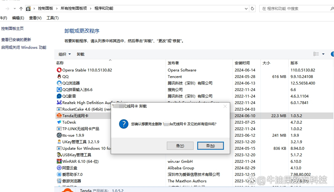
Task: Open the 控制面板主页 link
Action: coord(12,28)
